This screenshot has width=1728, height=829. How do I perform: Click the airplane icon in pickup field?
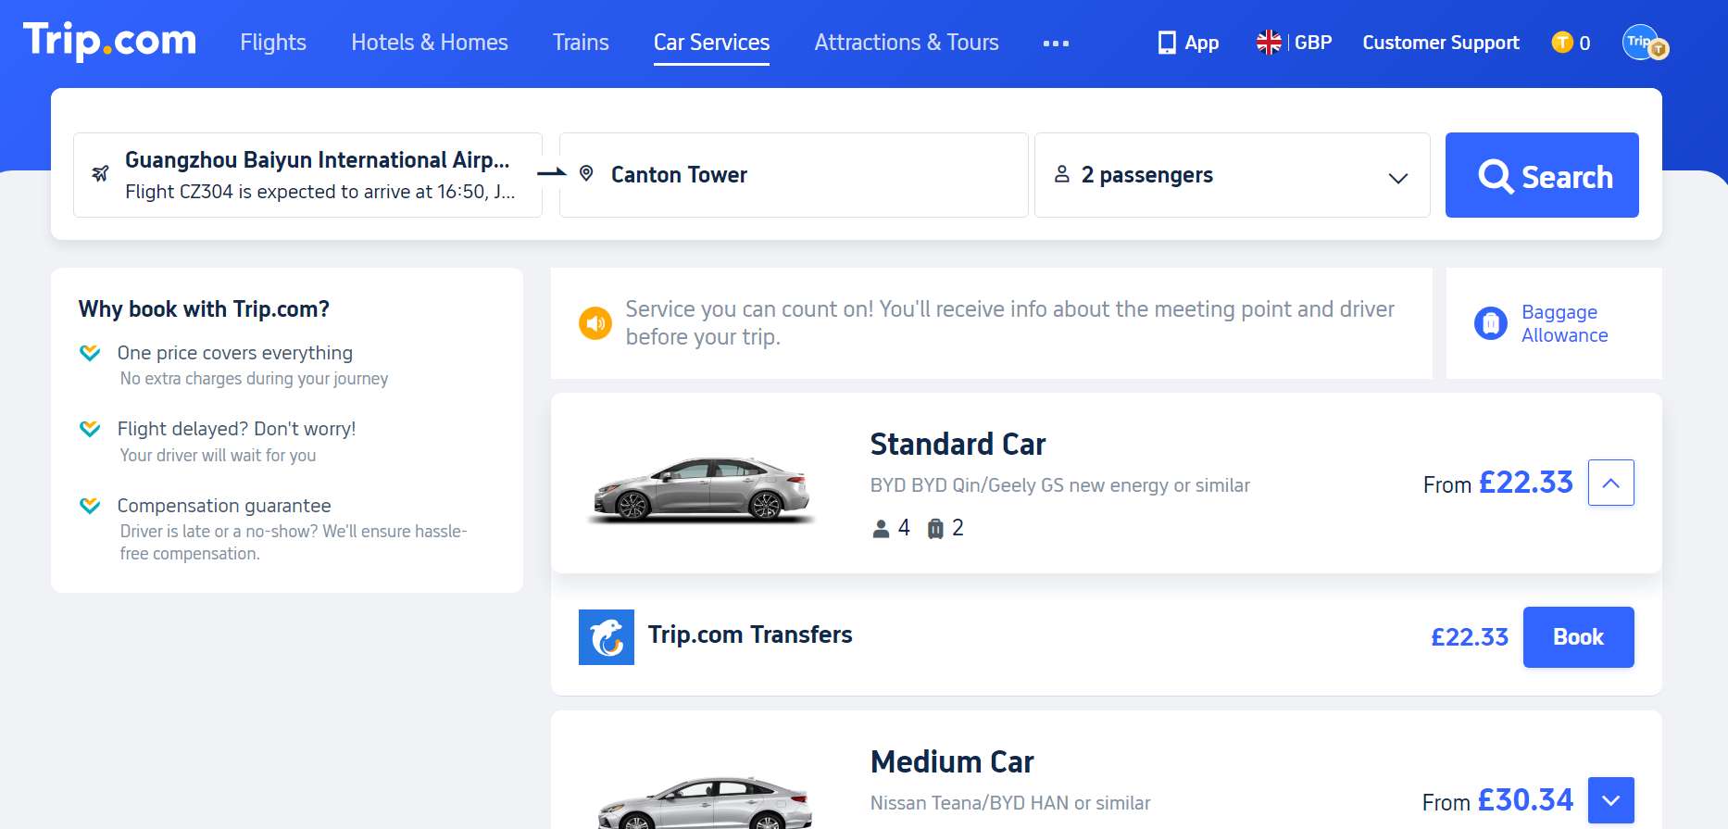(100, 173)
